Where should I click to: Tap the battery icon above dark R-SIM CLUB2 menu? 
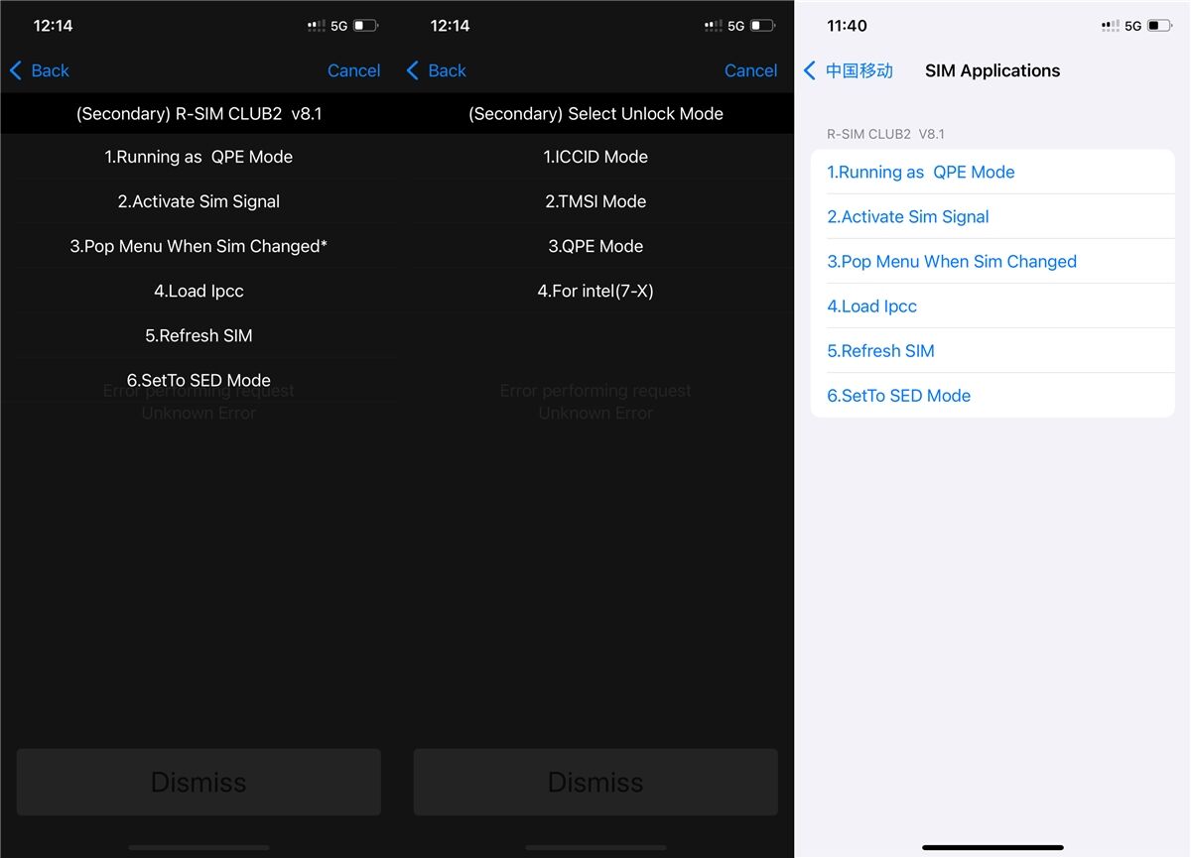(x=365, y=26)
